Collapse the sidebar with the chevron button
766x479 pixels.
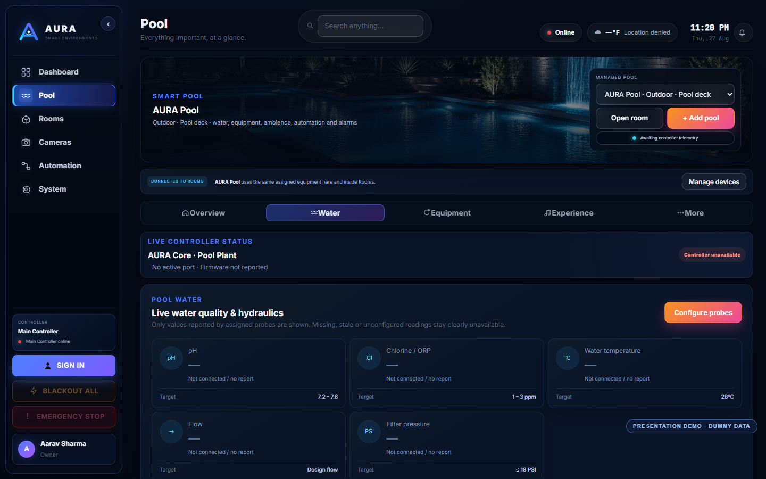point(108,24)
